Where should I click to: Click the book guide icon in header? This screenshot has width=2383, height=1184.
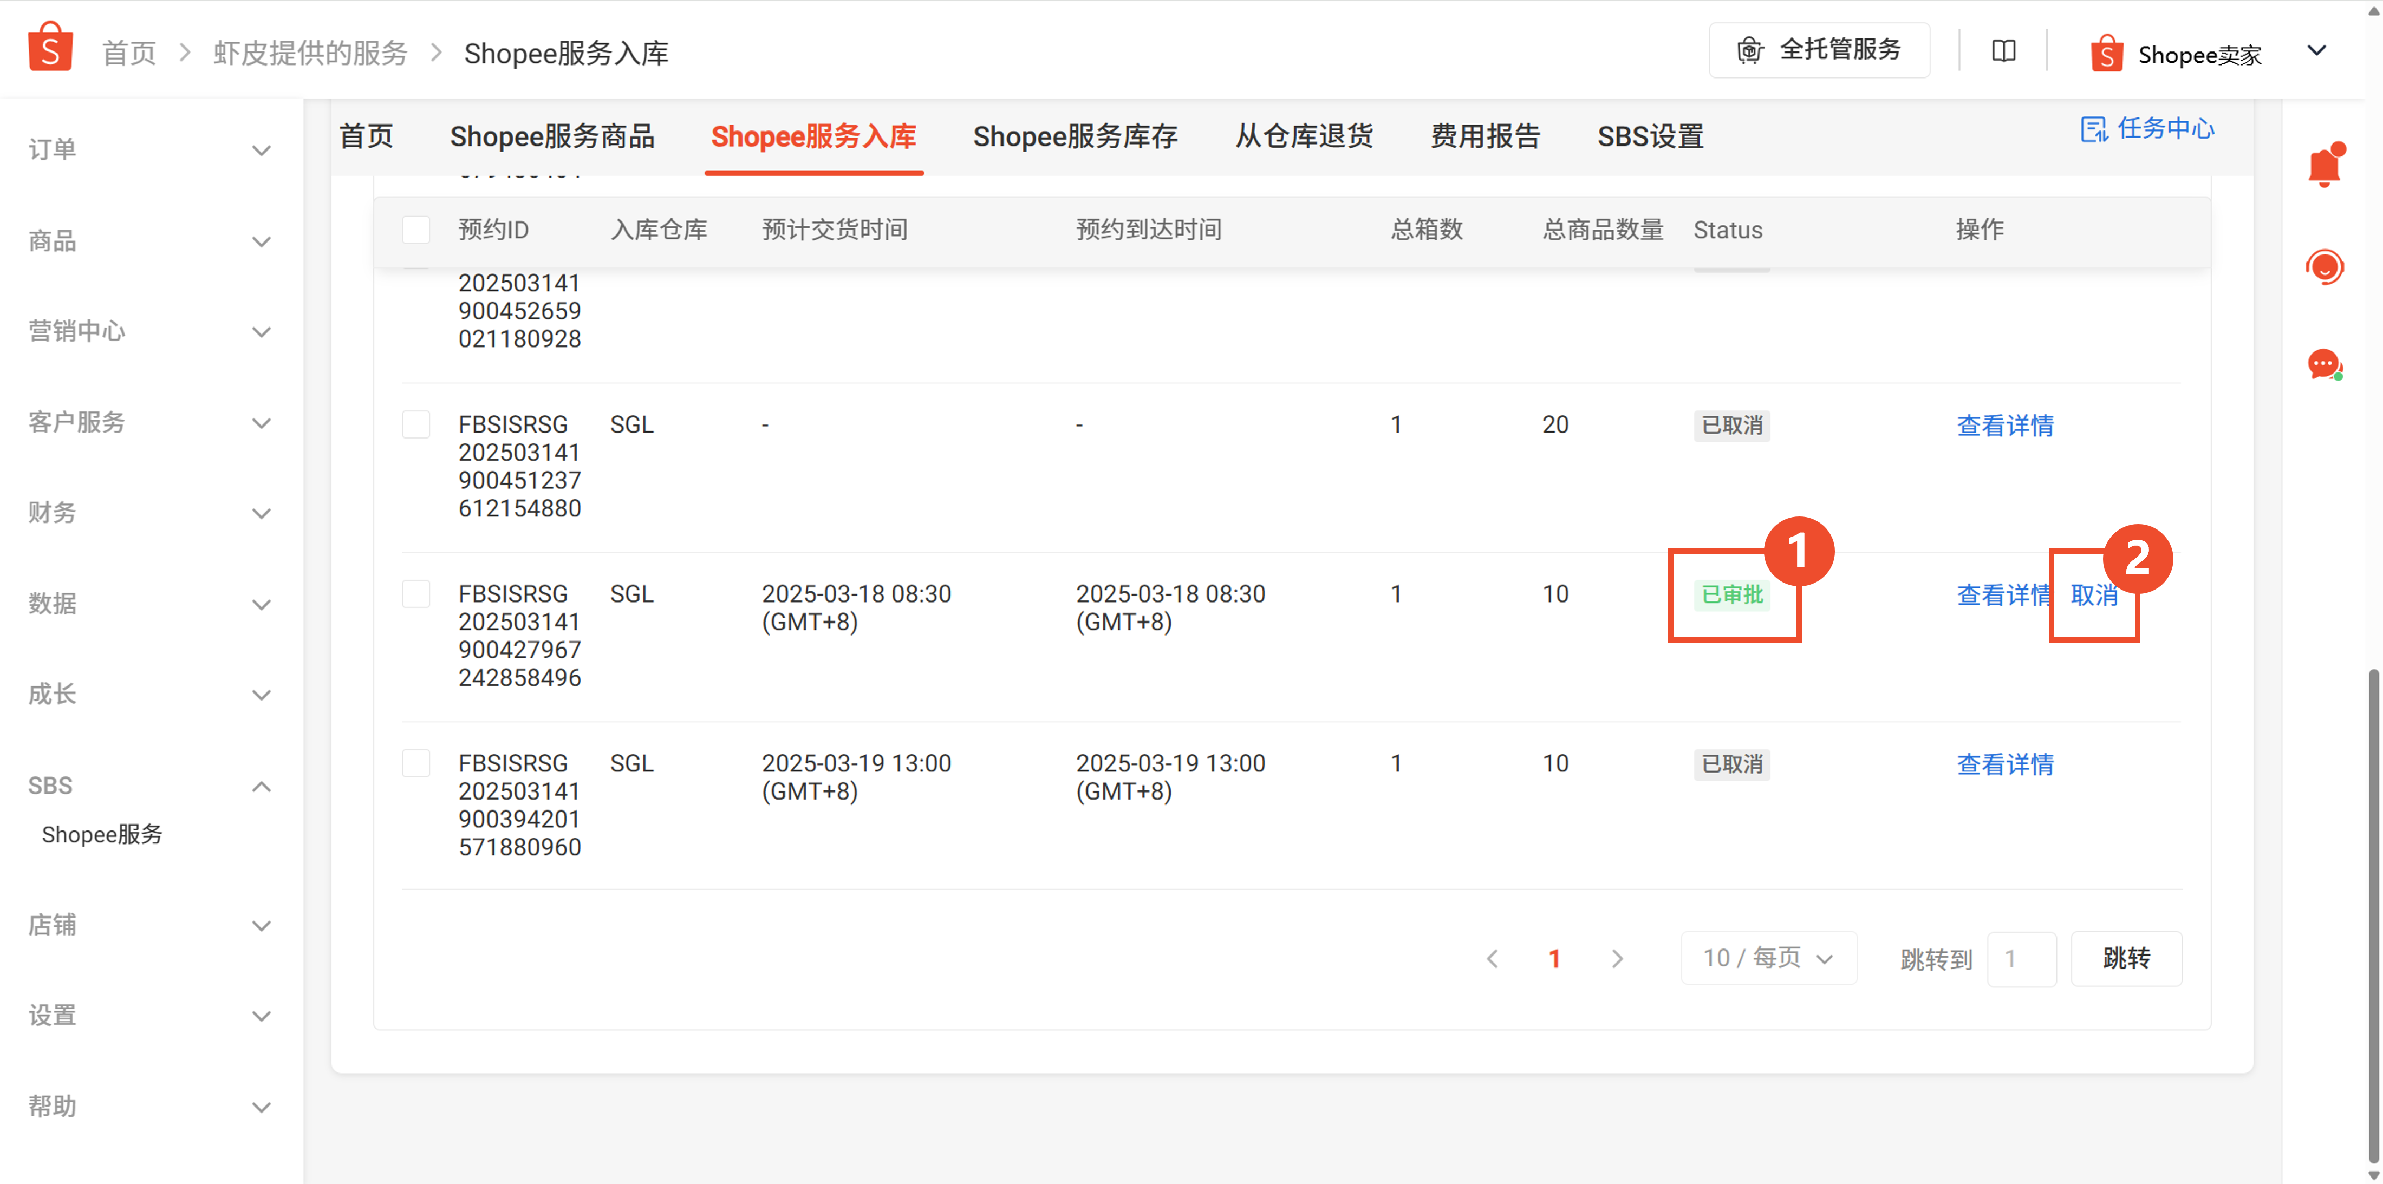click(x=2003, y=51)
